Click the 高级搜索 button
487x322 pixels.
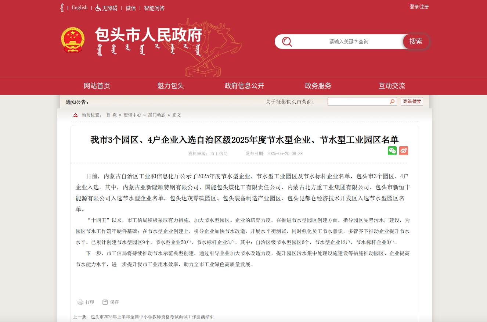pos(412,101)
